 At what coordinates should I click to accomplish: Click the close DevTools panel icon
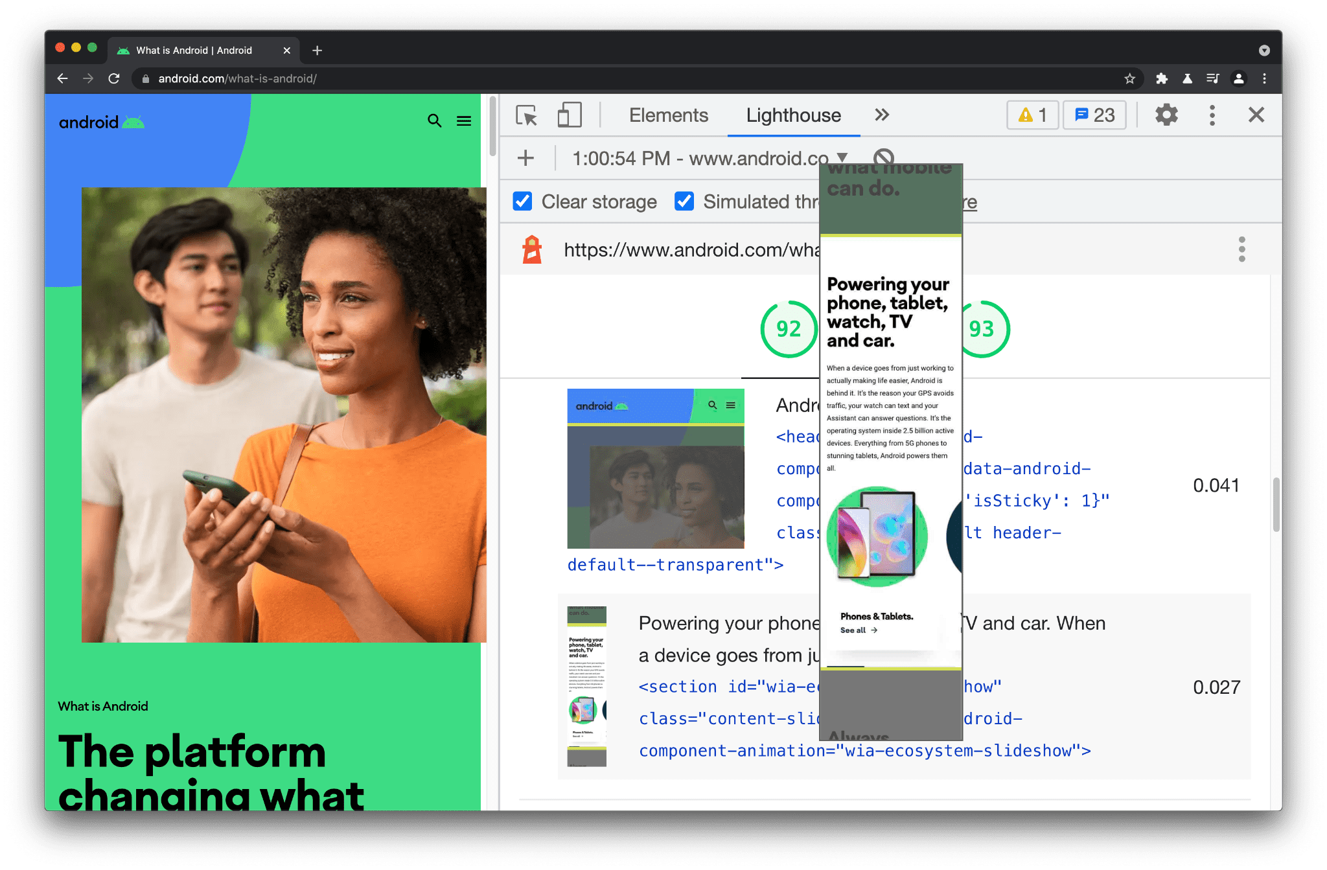point(1256,115)
